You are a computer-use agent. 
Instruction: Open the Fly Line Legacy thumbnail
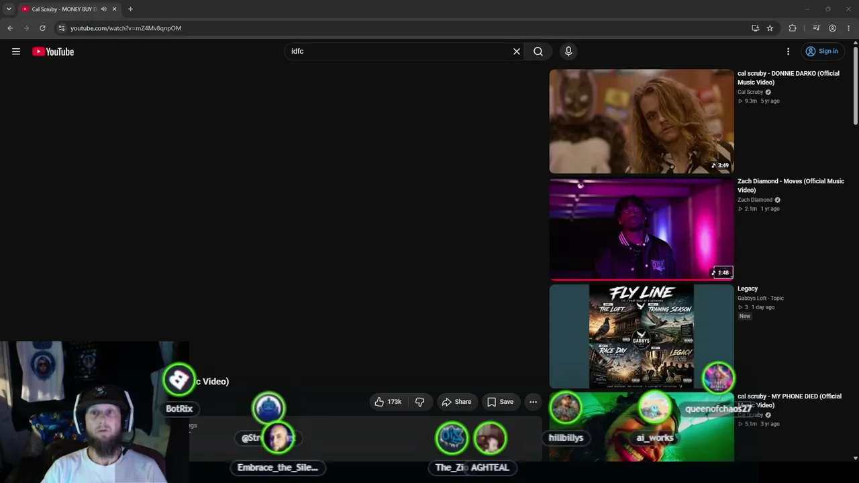pos(642,337)
